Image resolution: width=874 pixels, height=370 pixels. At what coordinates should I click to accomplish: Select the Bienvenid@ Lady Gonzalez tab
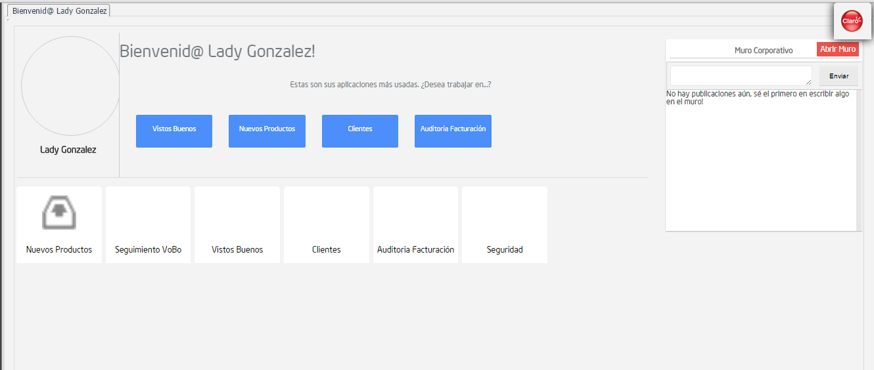pyautogui.click(x=59, y=11)
